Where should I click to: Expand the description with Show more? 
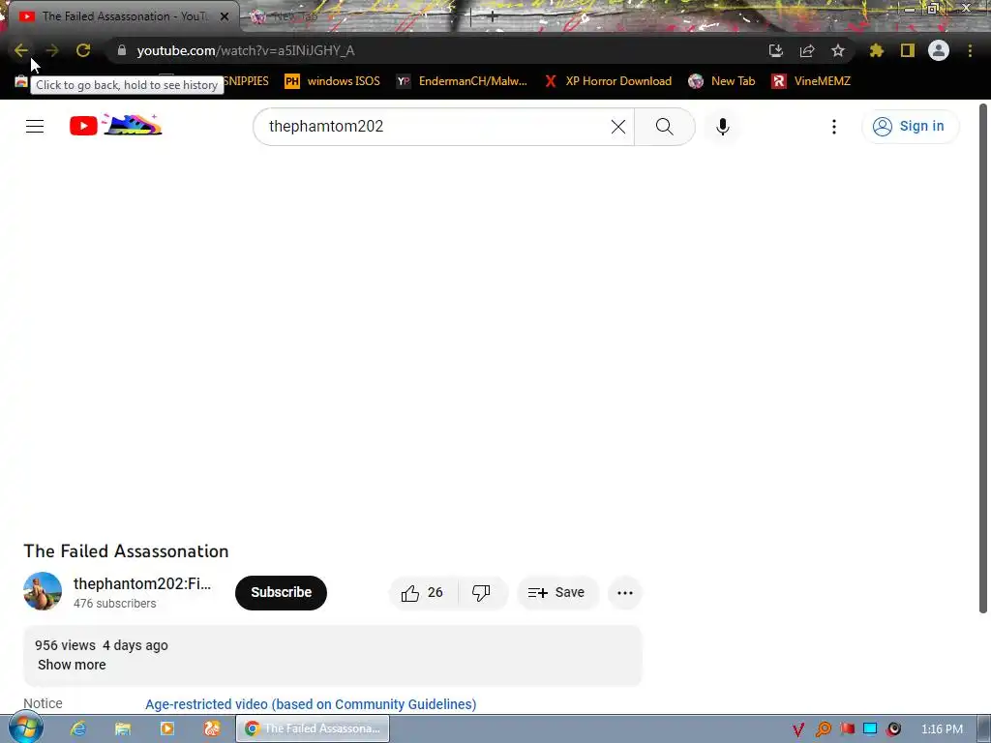pos(72,665)
